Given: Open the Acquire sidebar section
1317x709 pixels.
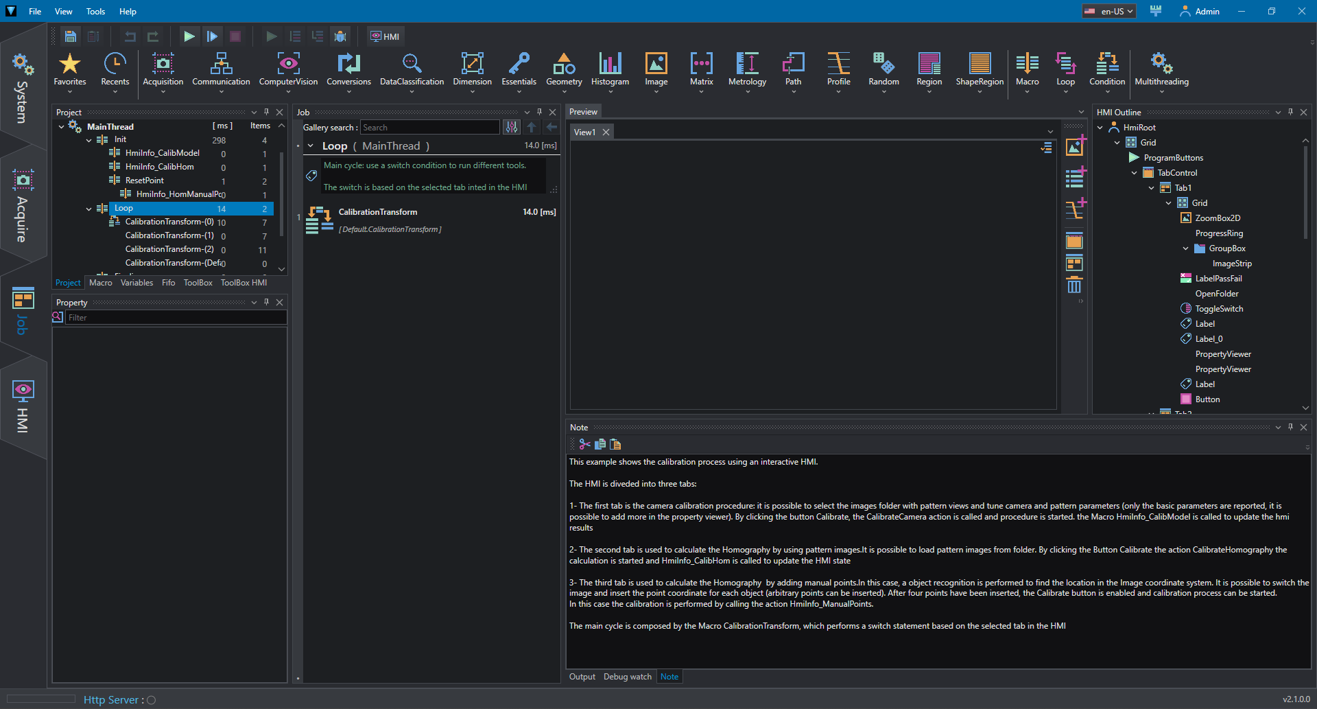Looking at the screenshot, I should click(x=22, y=206).
